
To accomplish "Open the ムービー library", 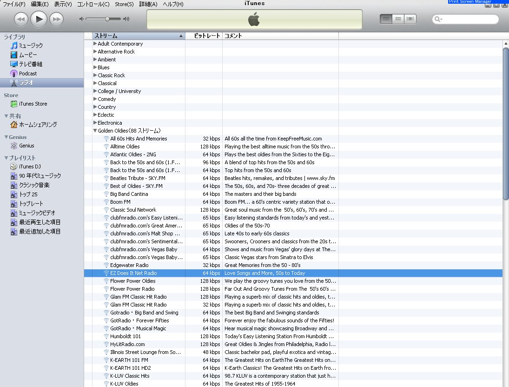I will pos(28,55).
